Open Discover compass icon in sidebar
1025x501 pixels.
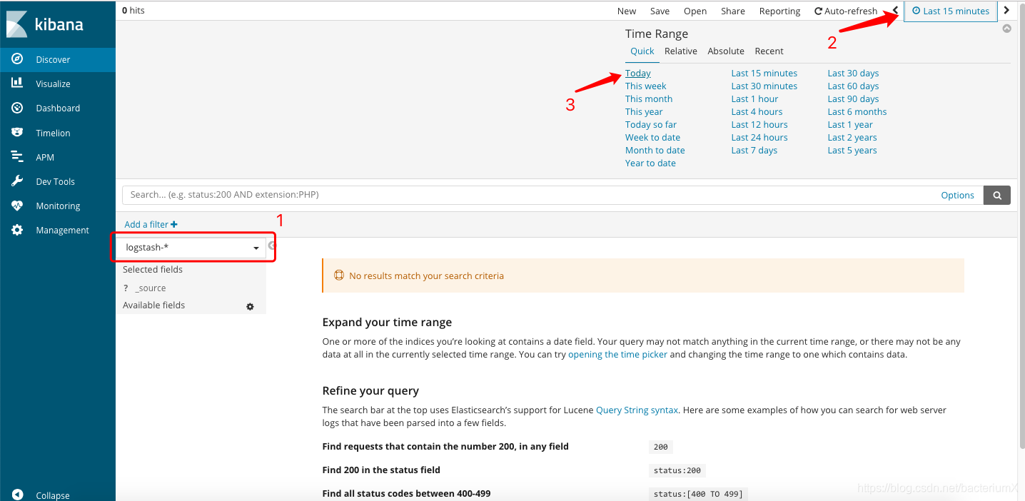(x=17, y=59)
